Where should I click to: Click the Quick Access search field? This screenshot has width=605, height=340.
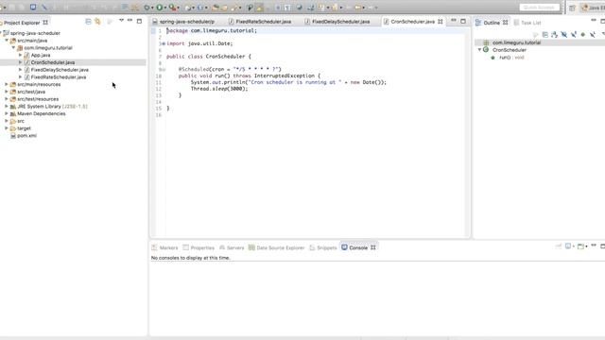(539, 8)
